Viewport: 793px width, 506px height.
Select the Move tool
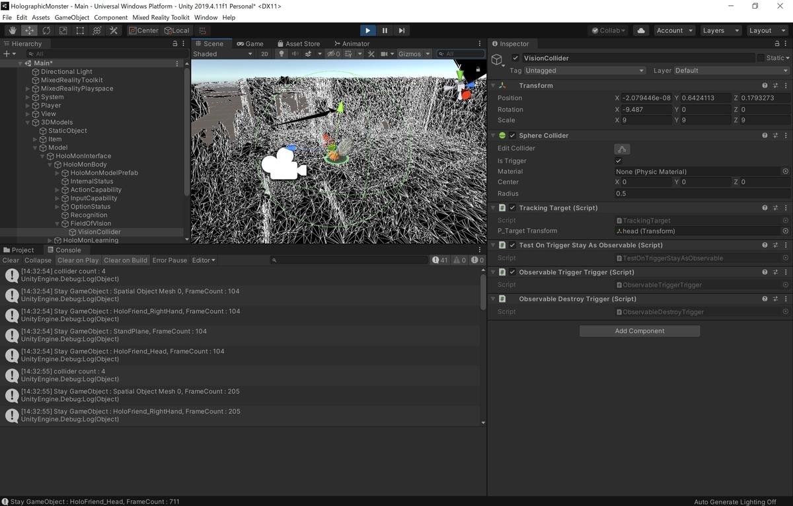tap(29, 30)
